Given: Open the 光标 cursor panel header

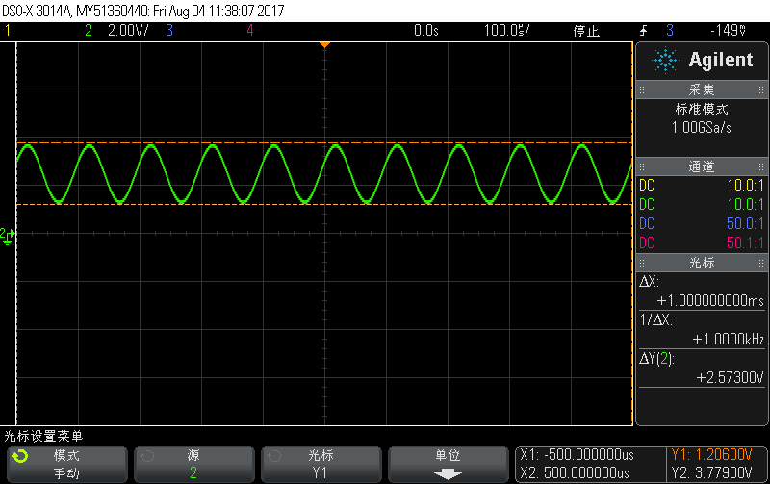Looking at the screenshot, I should point(702,263).
